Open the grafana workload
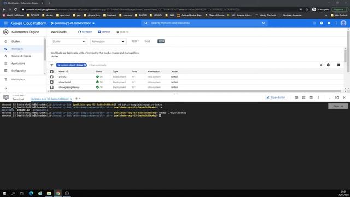The width and height of the screenshot is (350, 197). 62,77
